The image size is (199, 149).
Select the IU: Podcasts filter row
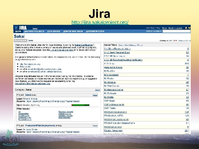tap(146, 93)
